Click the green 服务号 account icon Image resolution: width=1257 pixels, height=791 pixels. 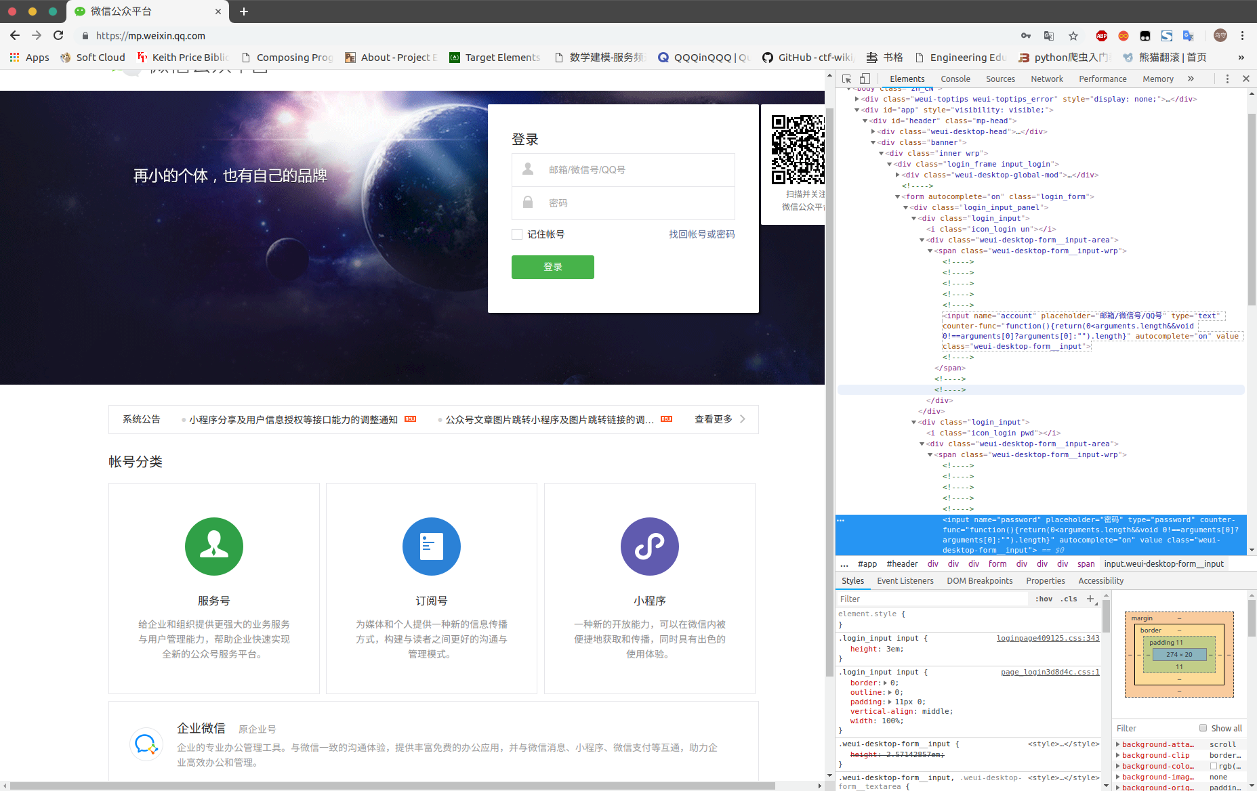point(213,547)
